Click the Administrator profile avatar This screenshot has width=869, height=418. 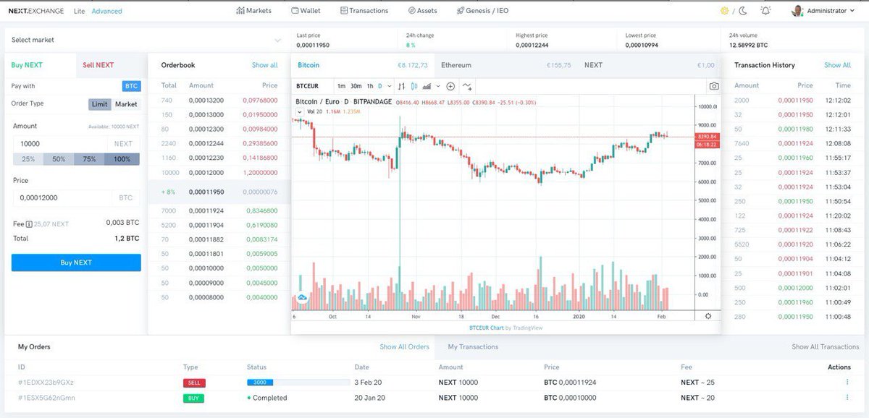[797, 11]
